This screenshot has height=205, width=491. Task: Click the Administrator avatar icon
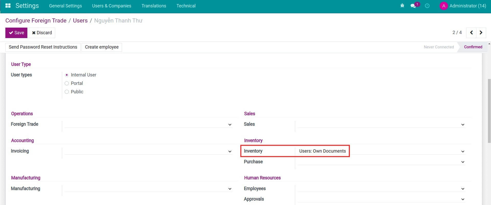(x=443, y=6)
